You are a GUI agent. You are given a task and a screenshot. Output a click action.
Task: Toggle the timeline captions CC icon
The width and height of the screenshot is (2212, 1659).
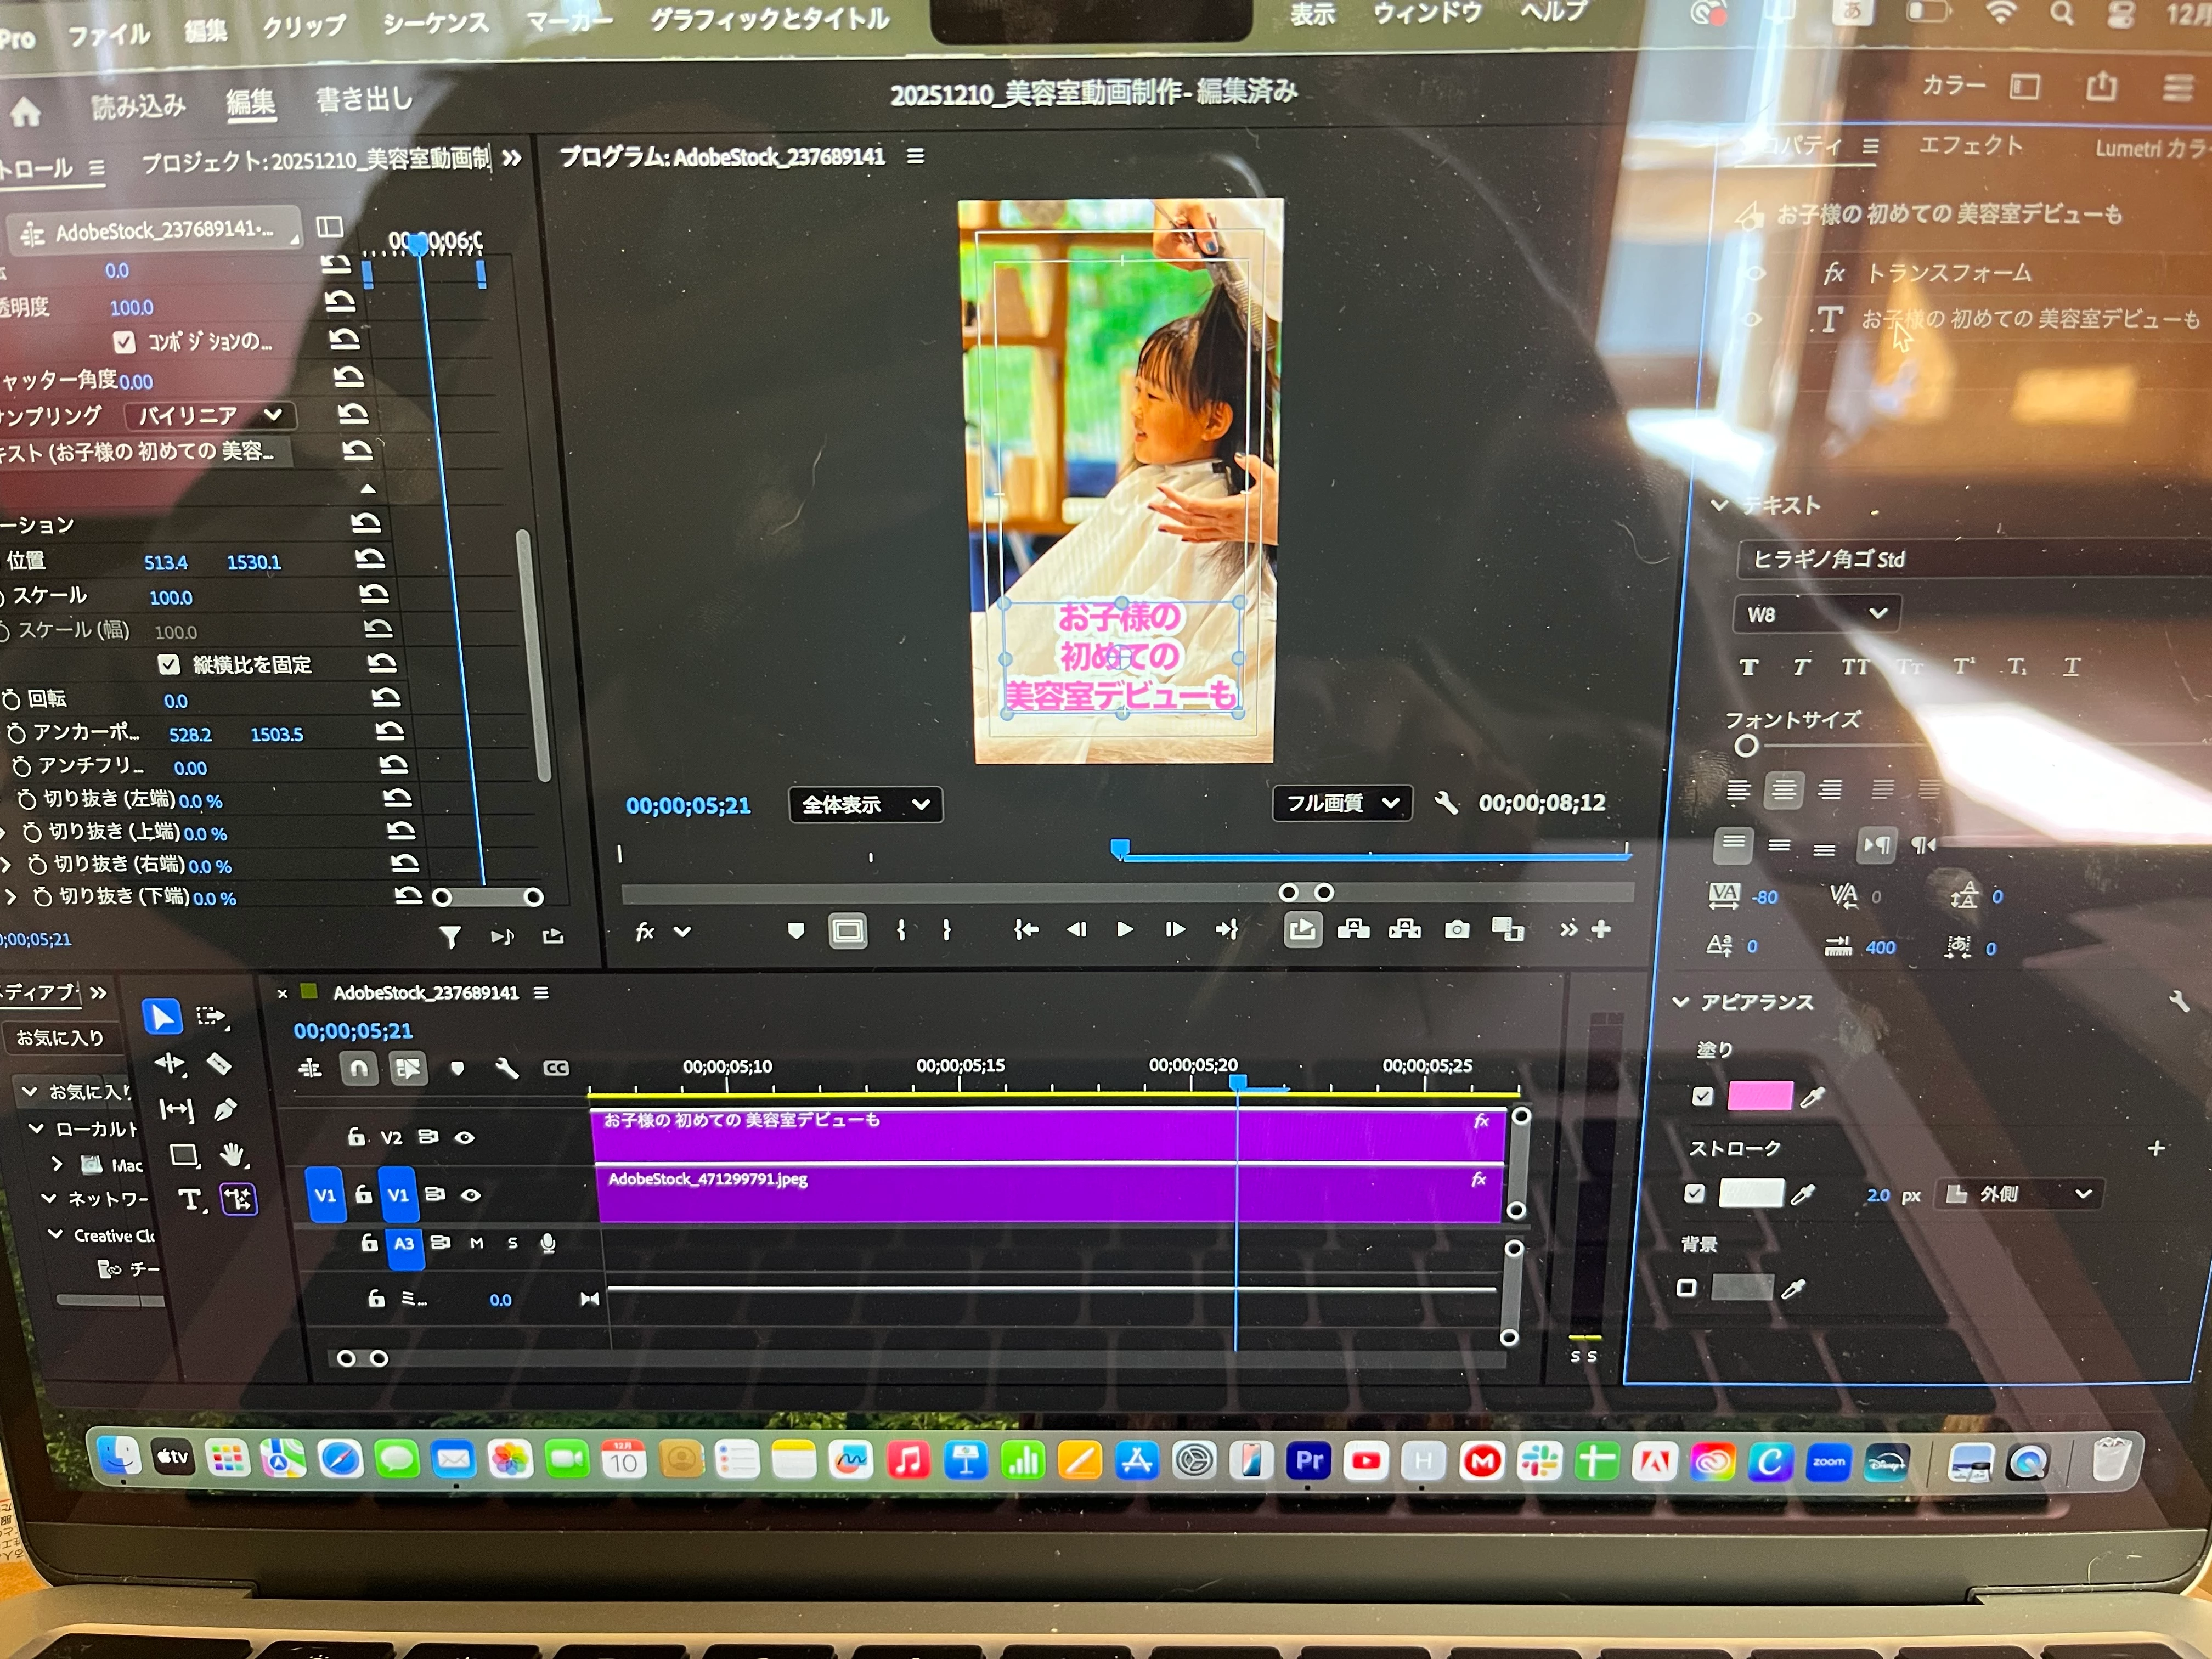[x=556, y=1068]
